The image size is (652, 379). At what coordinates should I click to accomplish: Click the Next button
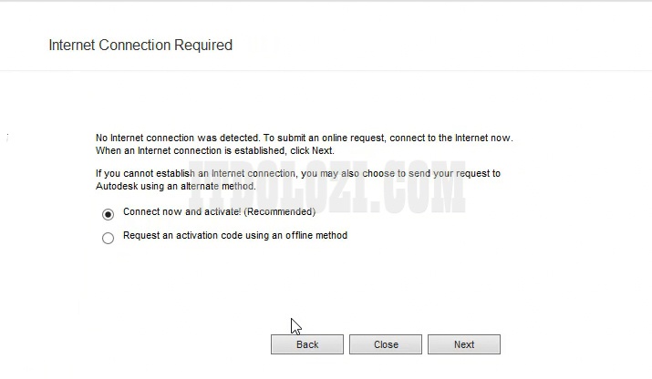coord(464,344)
